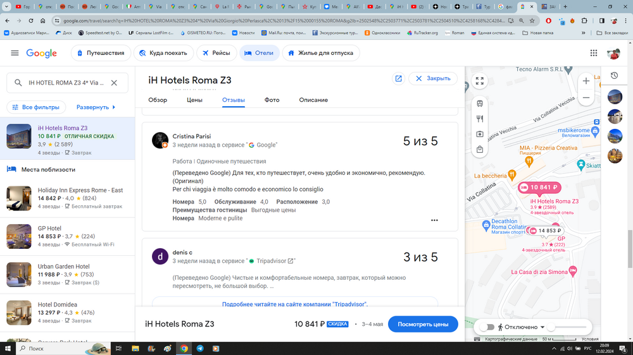Click the 10 841 ₽ price marker on map
Viewport: 633px width, 355px height.
(x=539, y=188)
